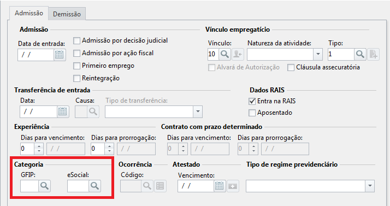Image resolution: width=390 pixels, height=206 pixels.
Task: Open calendar for Transferência Data
Action: 63,111
